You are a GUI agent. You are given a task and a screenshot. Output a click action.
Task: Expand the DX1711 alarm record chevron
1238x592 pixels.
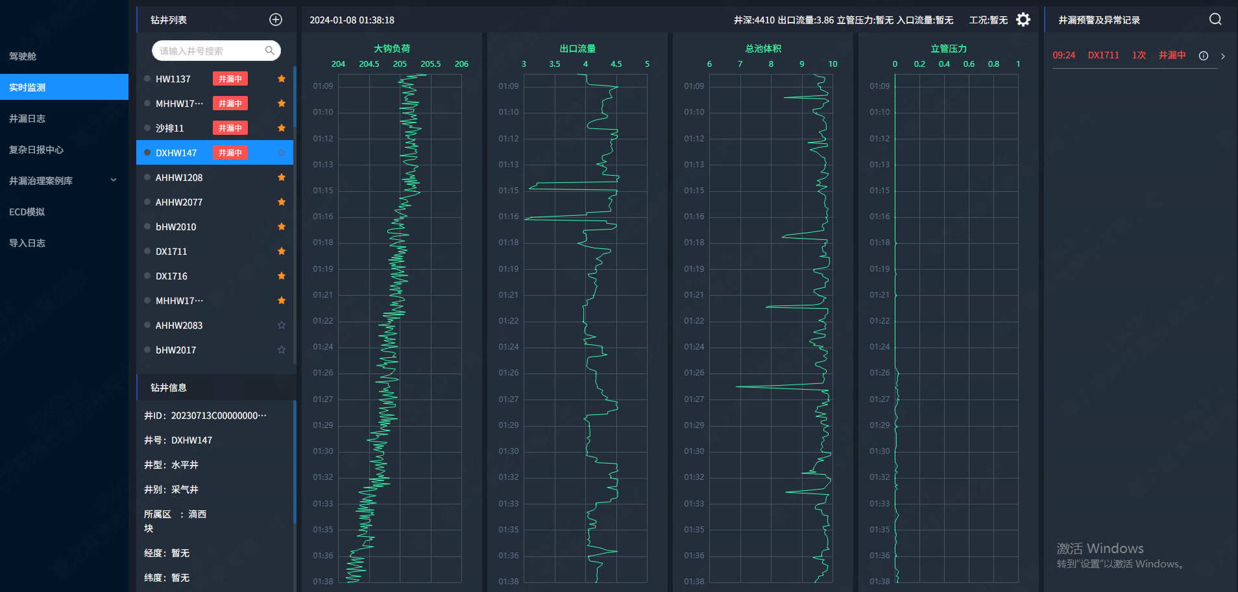tap(1223, 56)
